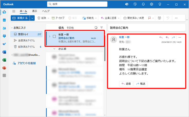
Task: Open Teams meeting icon in title bar
Action: pos(127,4)
